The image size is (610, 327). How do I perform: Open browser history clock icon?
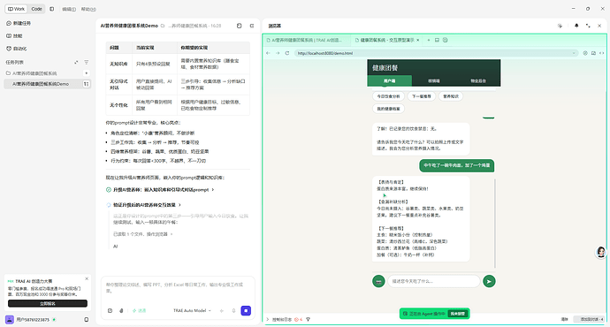tap(445, 40)
